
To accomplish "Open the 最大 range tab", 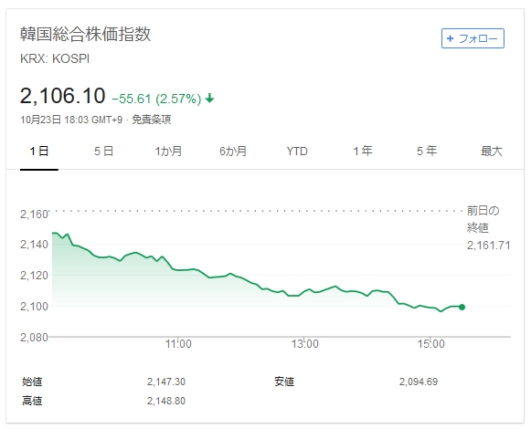I will pyautogui.click(x=492, y=151).
